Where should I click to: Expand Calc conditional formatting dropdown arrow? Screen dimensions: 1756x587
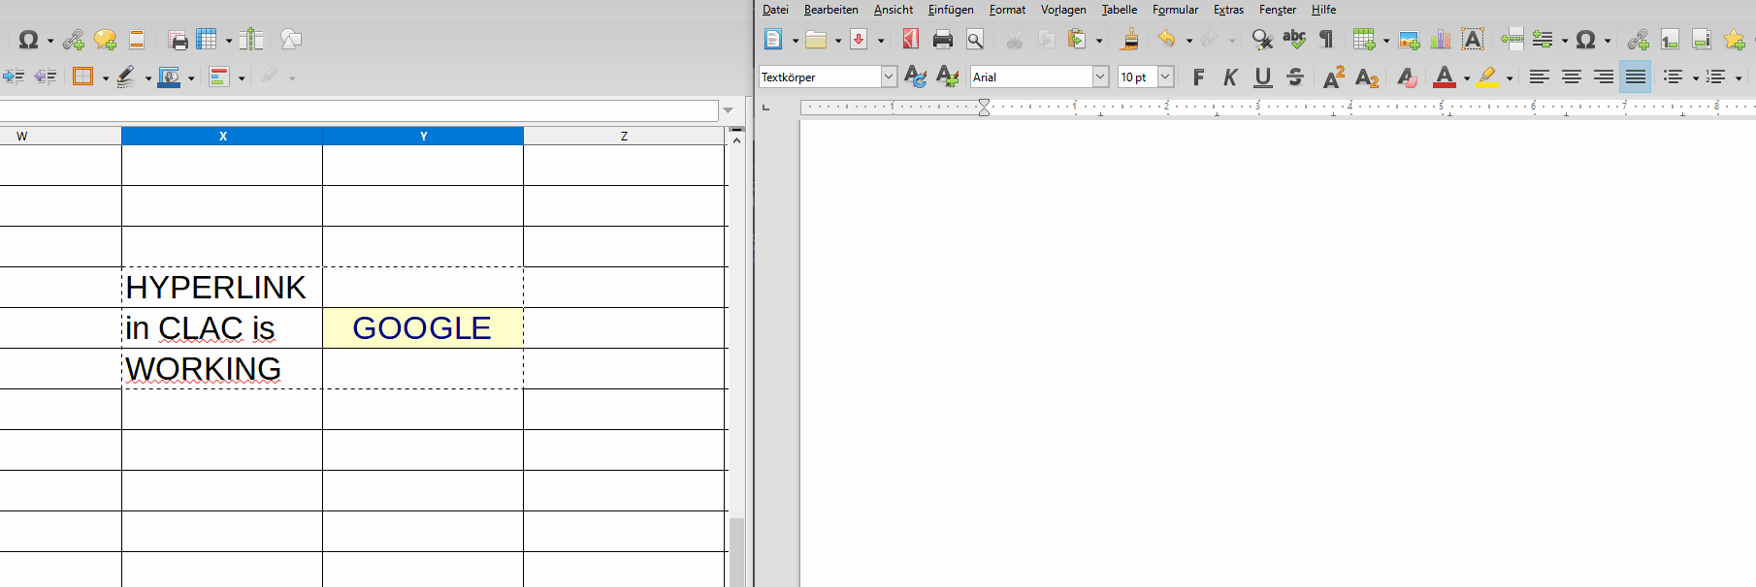(242, 77)
